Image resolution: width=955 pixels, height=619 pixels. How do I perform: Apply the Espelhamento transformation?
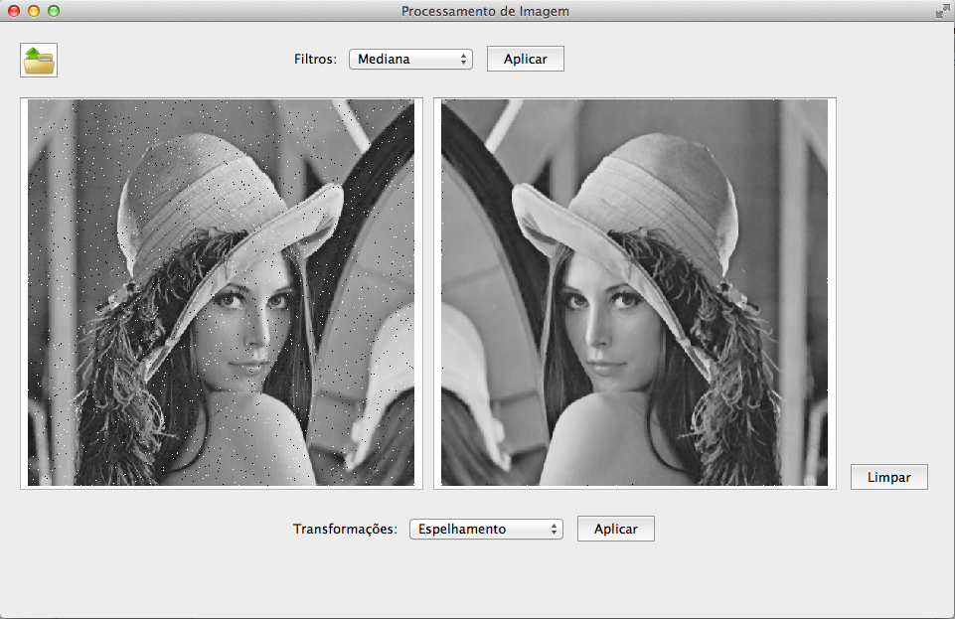click(616, 529)
